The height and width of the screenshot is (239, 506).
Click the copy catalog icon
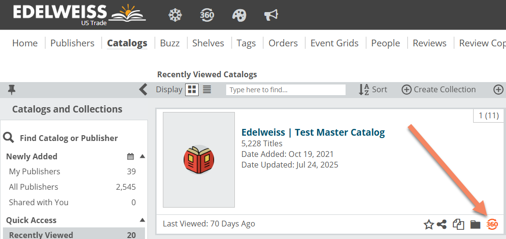[x=459, y=224]
